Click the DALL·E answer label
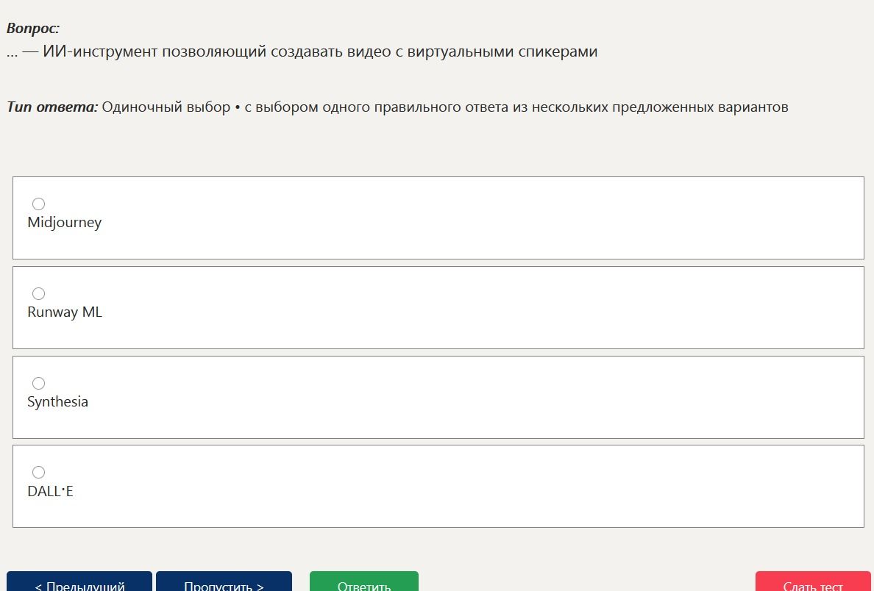 point(50,491)
